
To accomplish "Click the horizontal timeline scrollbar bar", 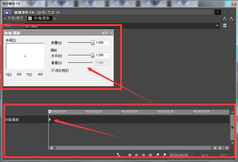I will (x=133, y=148).
